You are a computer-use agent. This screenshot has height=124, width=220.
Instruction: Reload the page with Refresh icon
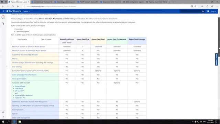click(x=13, y=6)
